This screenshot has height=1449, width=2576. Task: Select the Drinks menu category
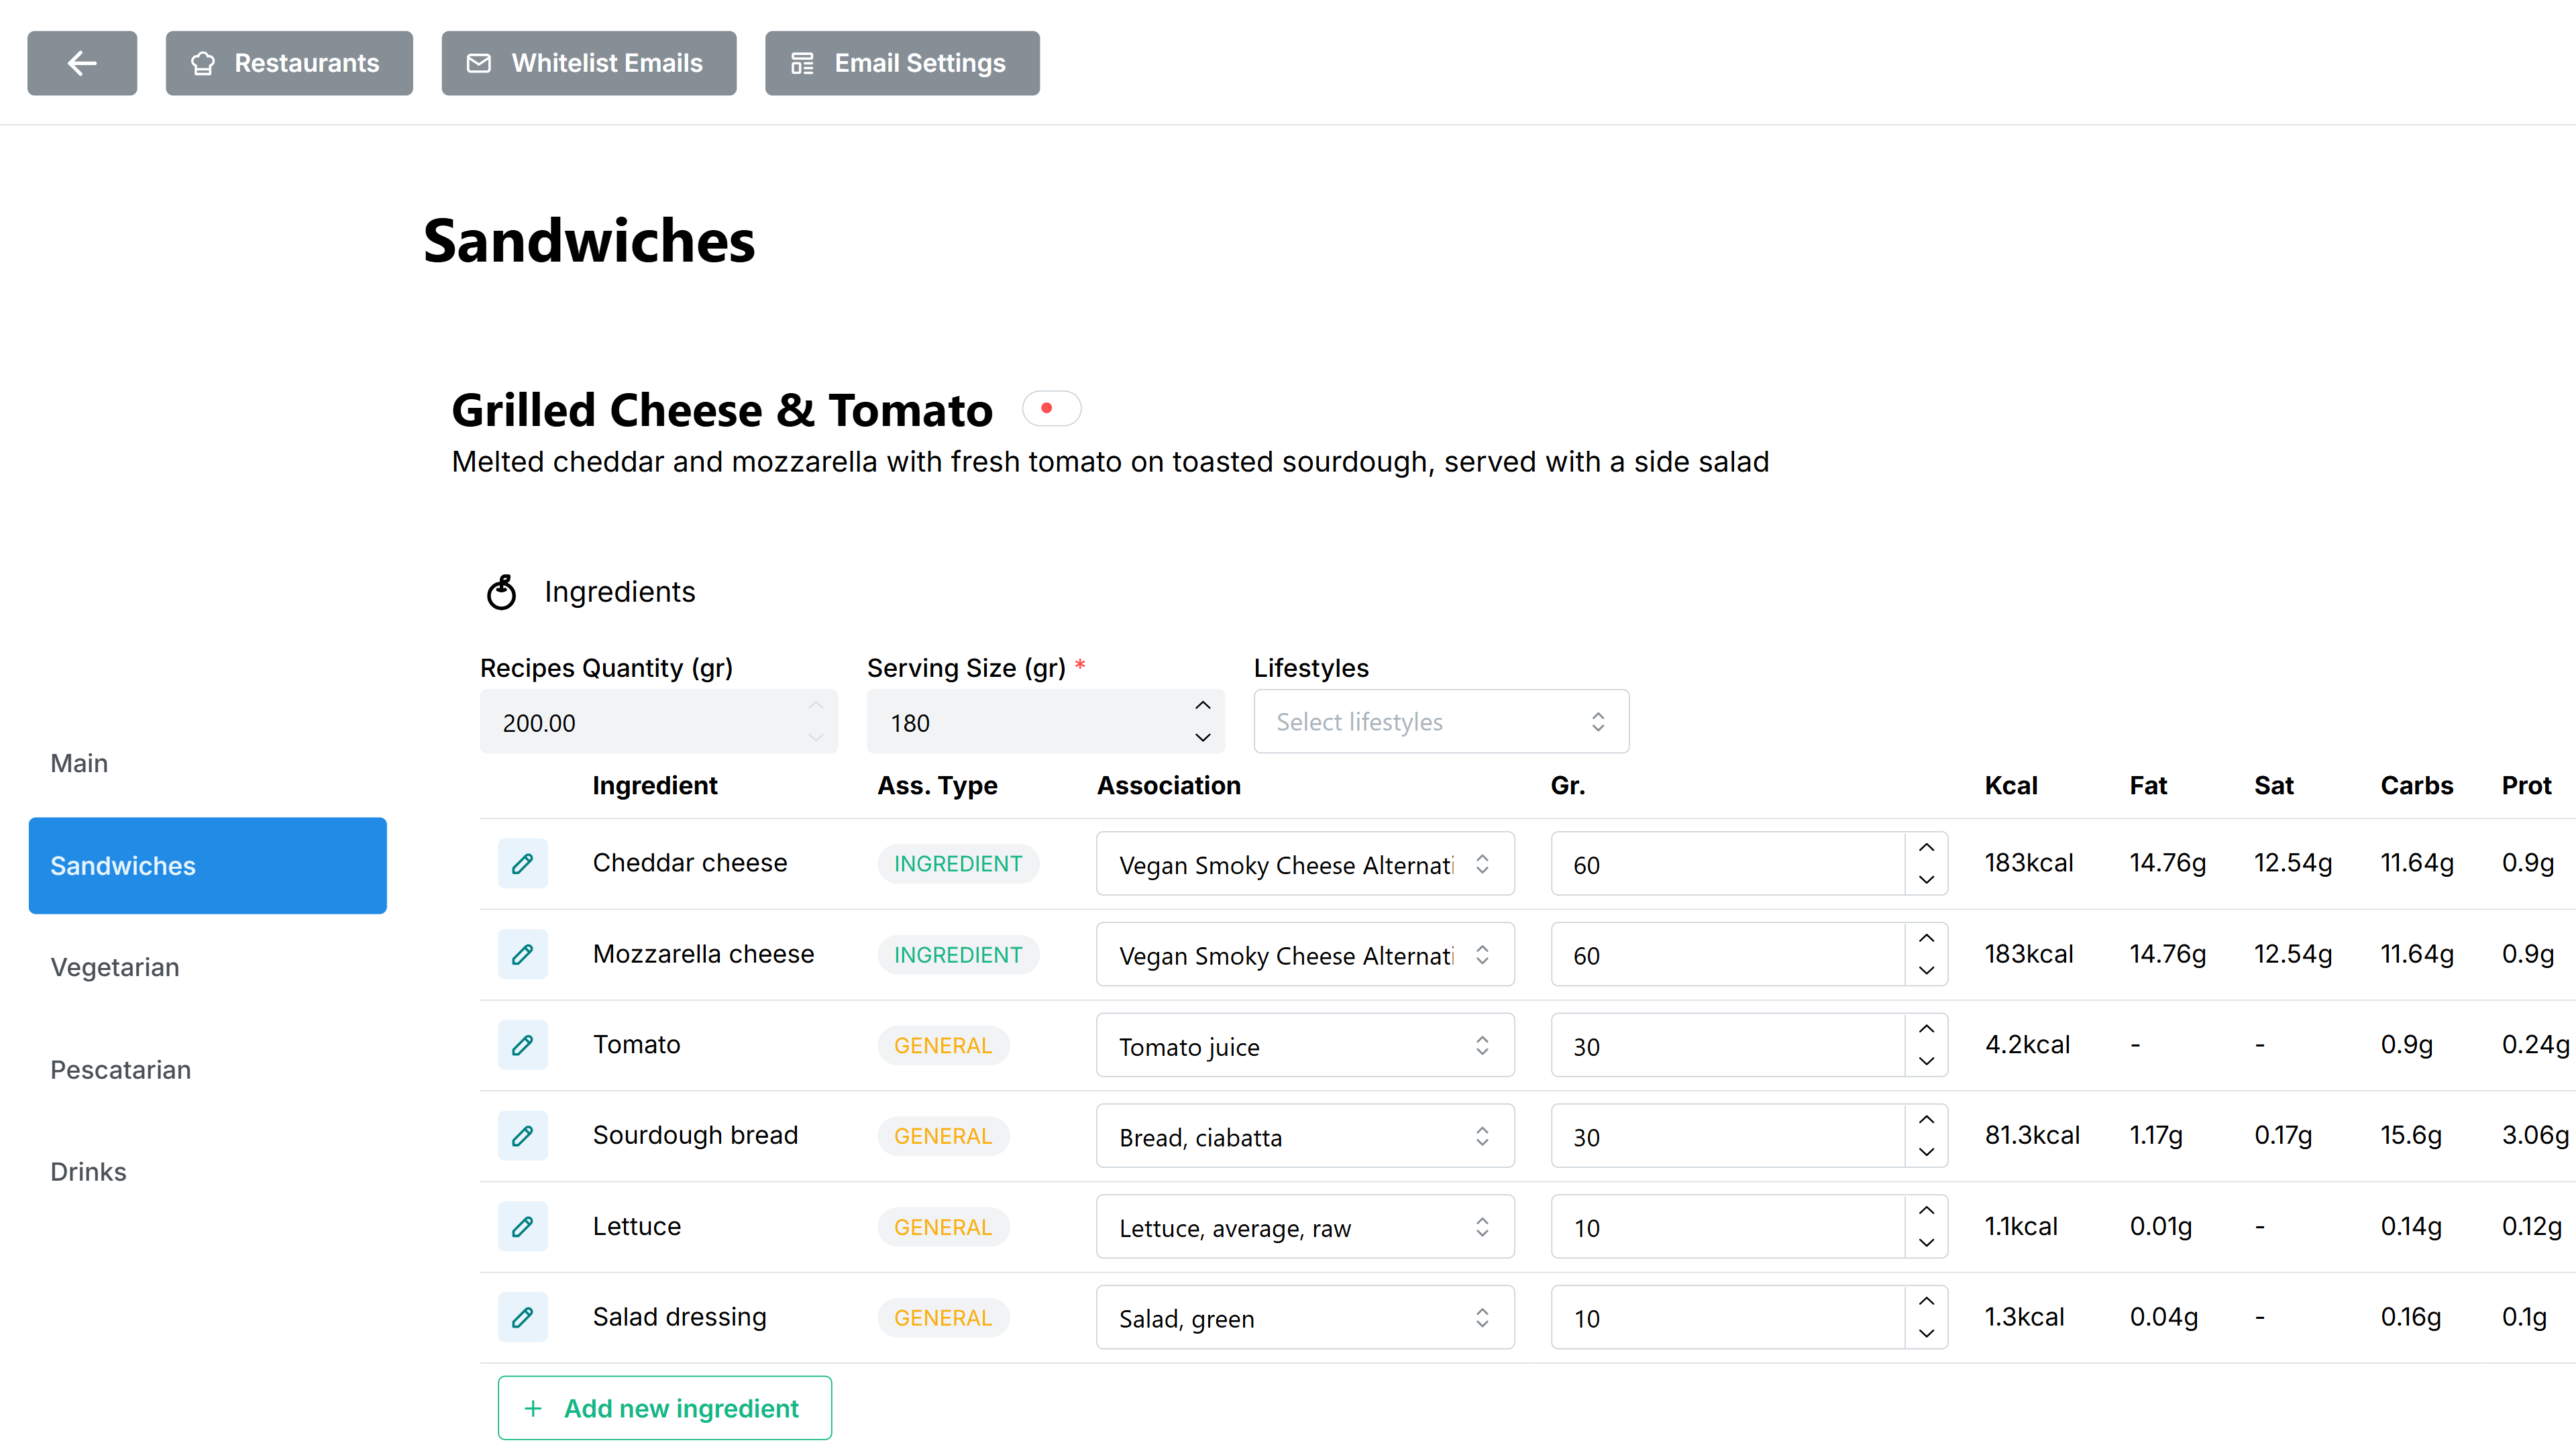pyautogui.click(x=208, y=1172)
